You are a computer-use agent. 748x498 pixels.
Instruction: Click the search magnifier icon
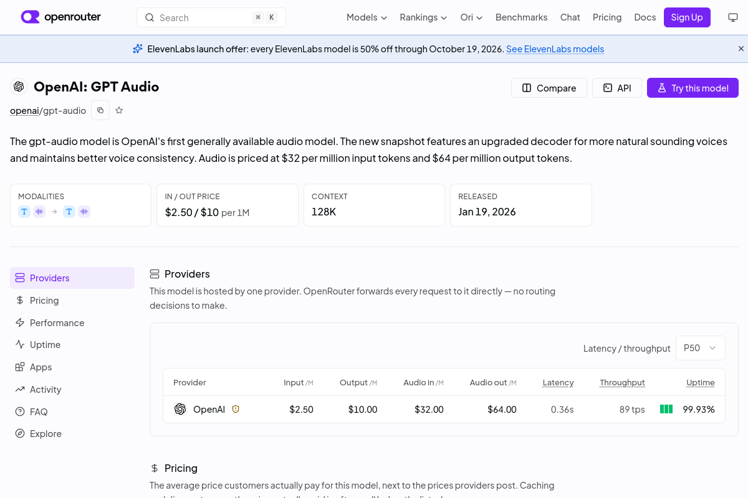pyautogui.click(x=150, y=17)
